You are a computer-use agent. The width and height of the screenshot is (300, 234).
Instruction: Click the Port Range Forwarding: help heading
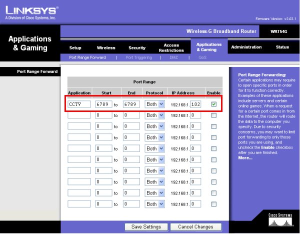click(262, 75)
